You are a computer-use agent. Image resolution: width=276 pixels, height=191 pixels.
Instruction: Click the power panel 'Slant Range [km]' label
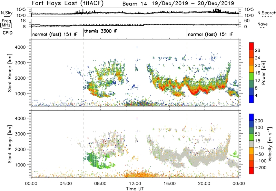click(10, 73)
